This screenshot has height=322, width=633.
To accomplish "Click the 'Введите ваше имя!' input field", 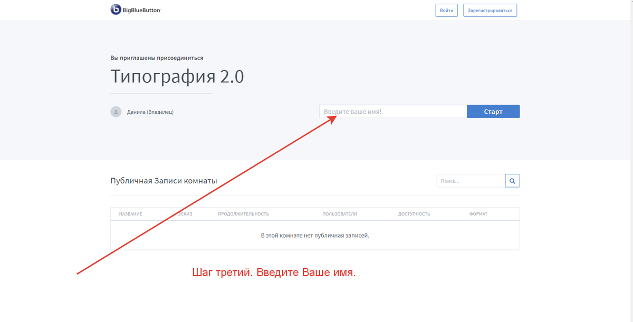I will pyautogui.click(x=393, y=112).
